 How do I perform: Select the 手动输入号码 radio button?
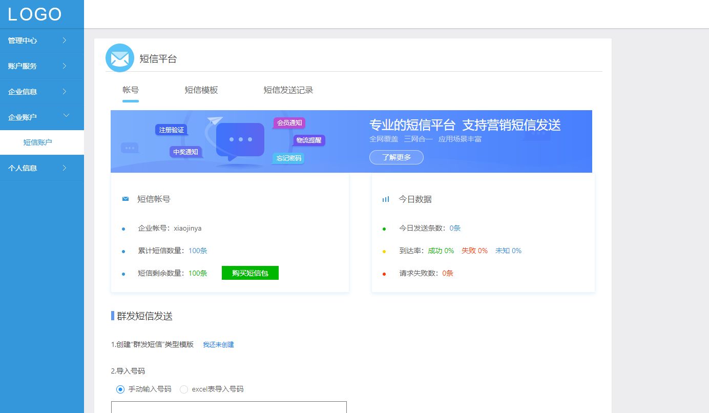(x=120, y=389)
